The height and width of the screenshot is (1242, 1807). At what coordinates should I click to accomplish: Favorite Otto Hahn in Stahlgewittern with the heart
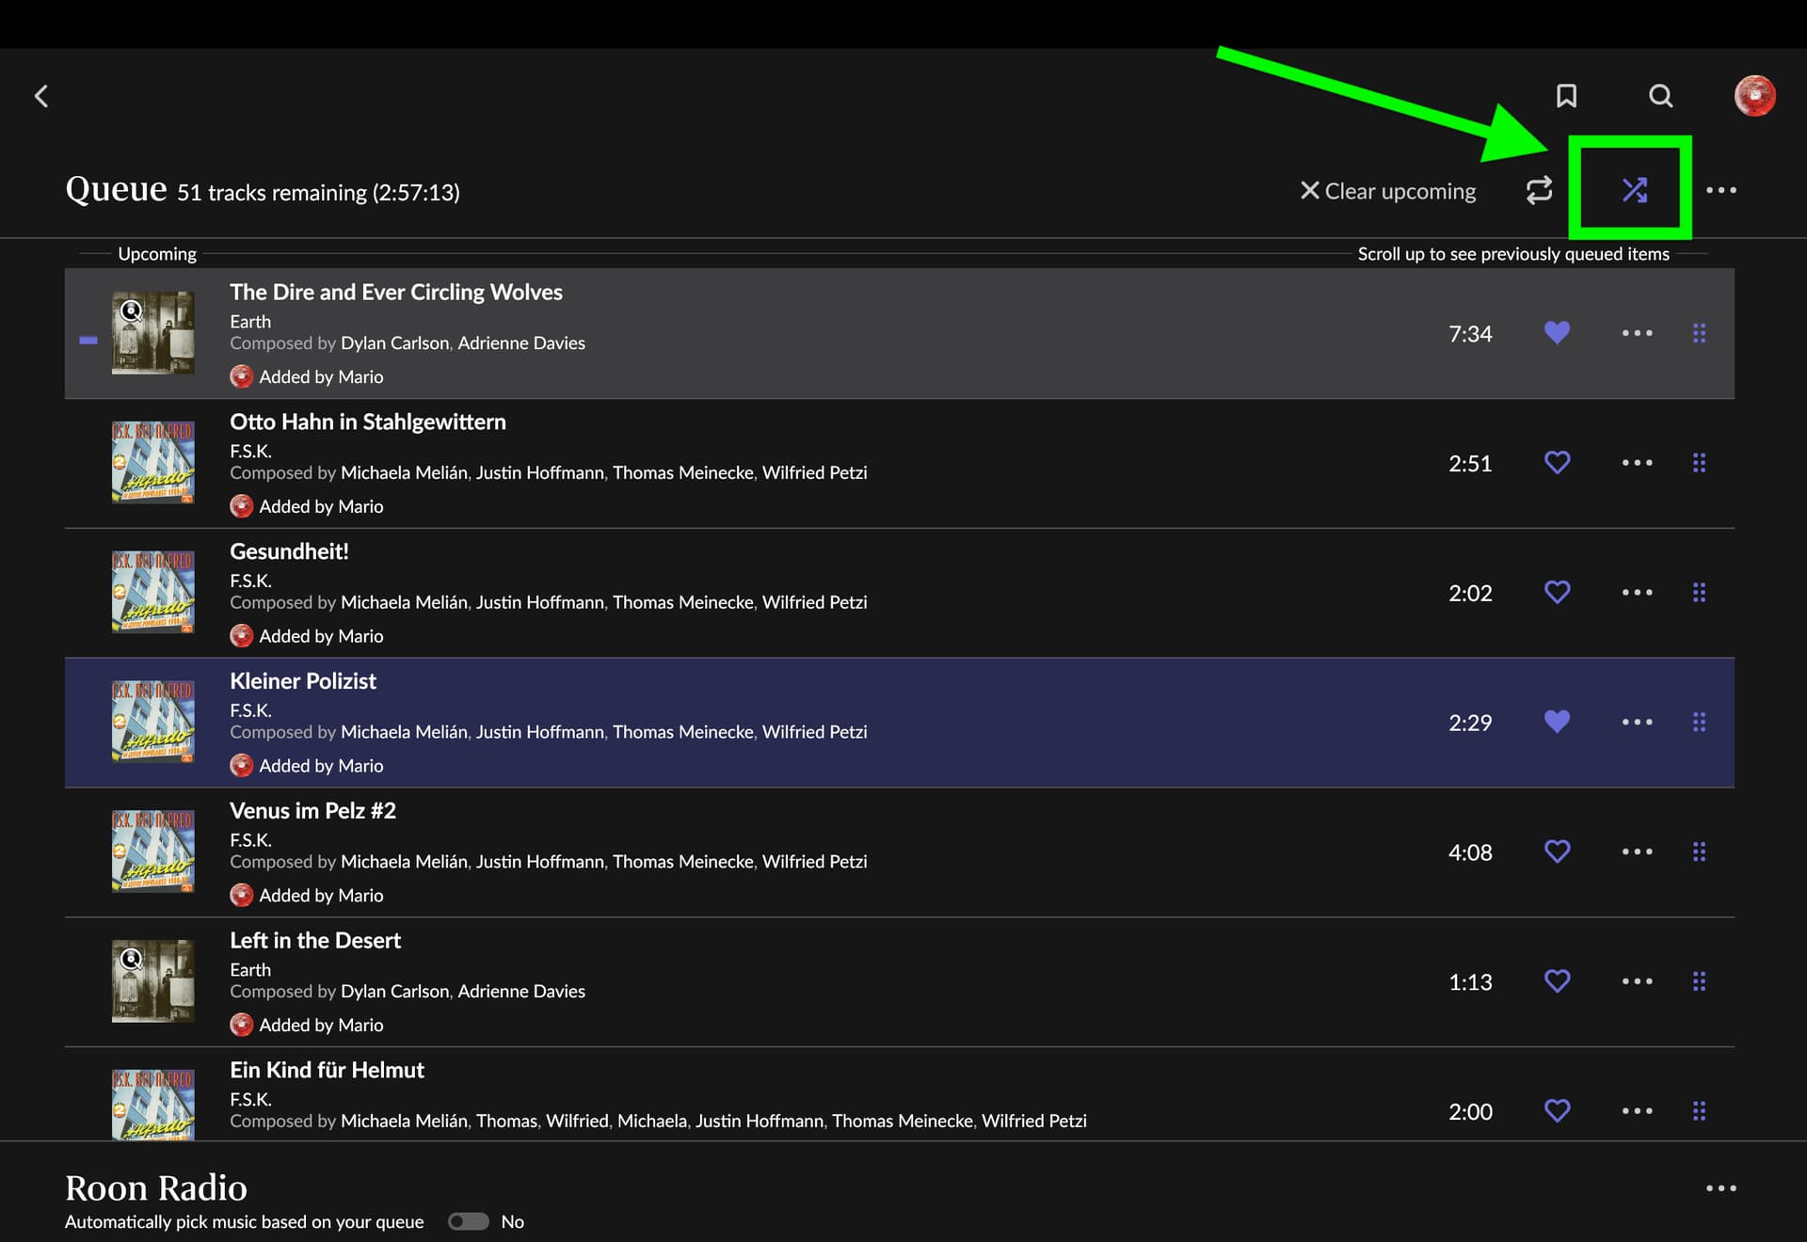[1557, 462]
